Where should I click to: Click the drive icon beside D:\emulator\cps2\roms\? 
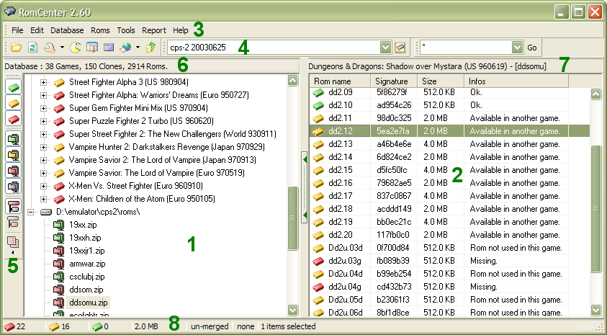coord(46,212)
